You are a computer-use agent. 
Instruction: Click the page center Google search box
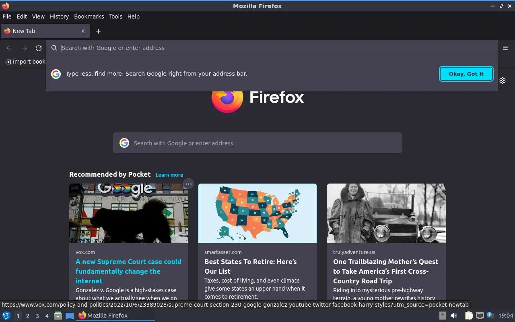pos(257,143)
